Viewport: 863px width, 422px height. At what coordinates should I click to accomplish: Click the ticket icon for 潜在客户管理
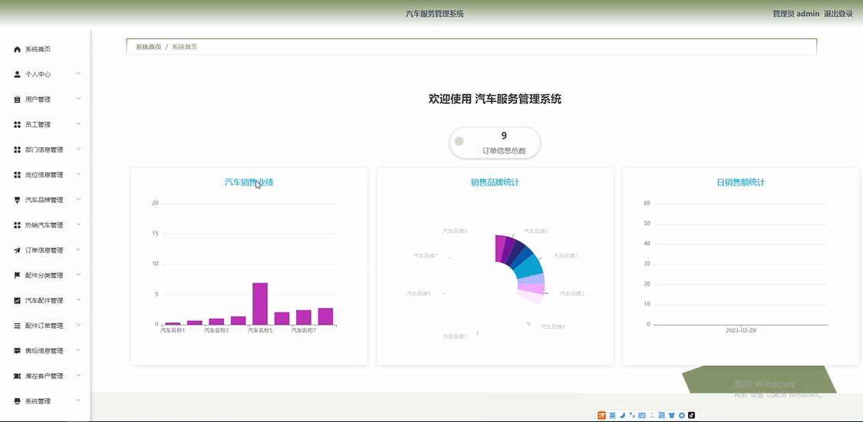(17, 376)
